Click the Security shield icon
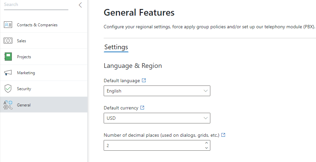Image resolution: width=316 pixels, height=162 pixels. [x=8, y=88]
